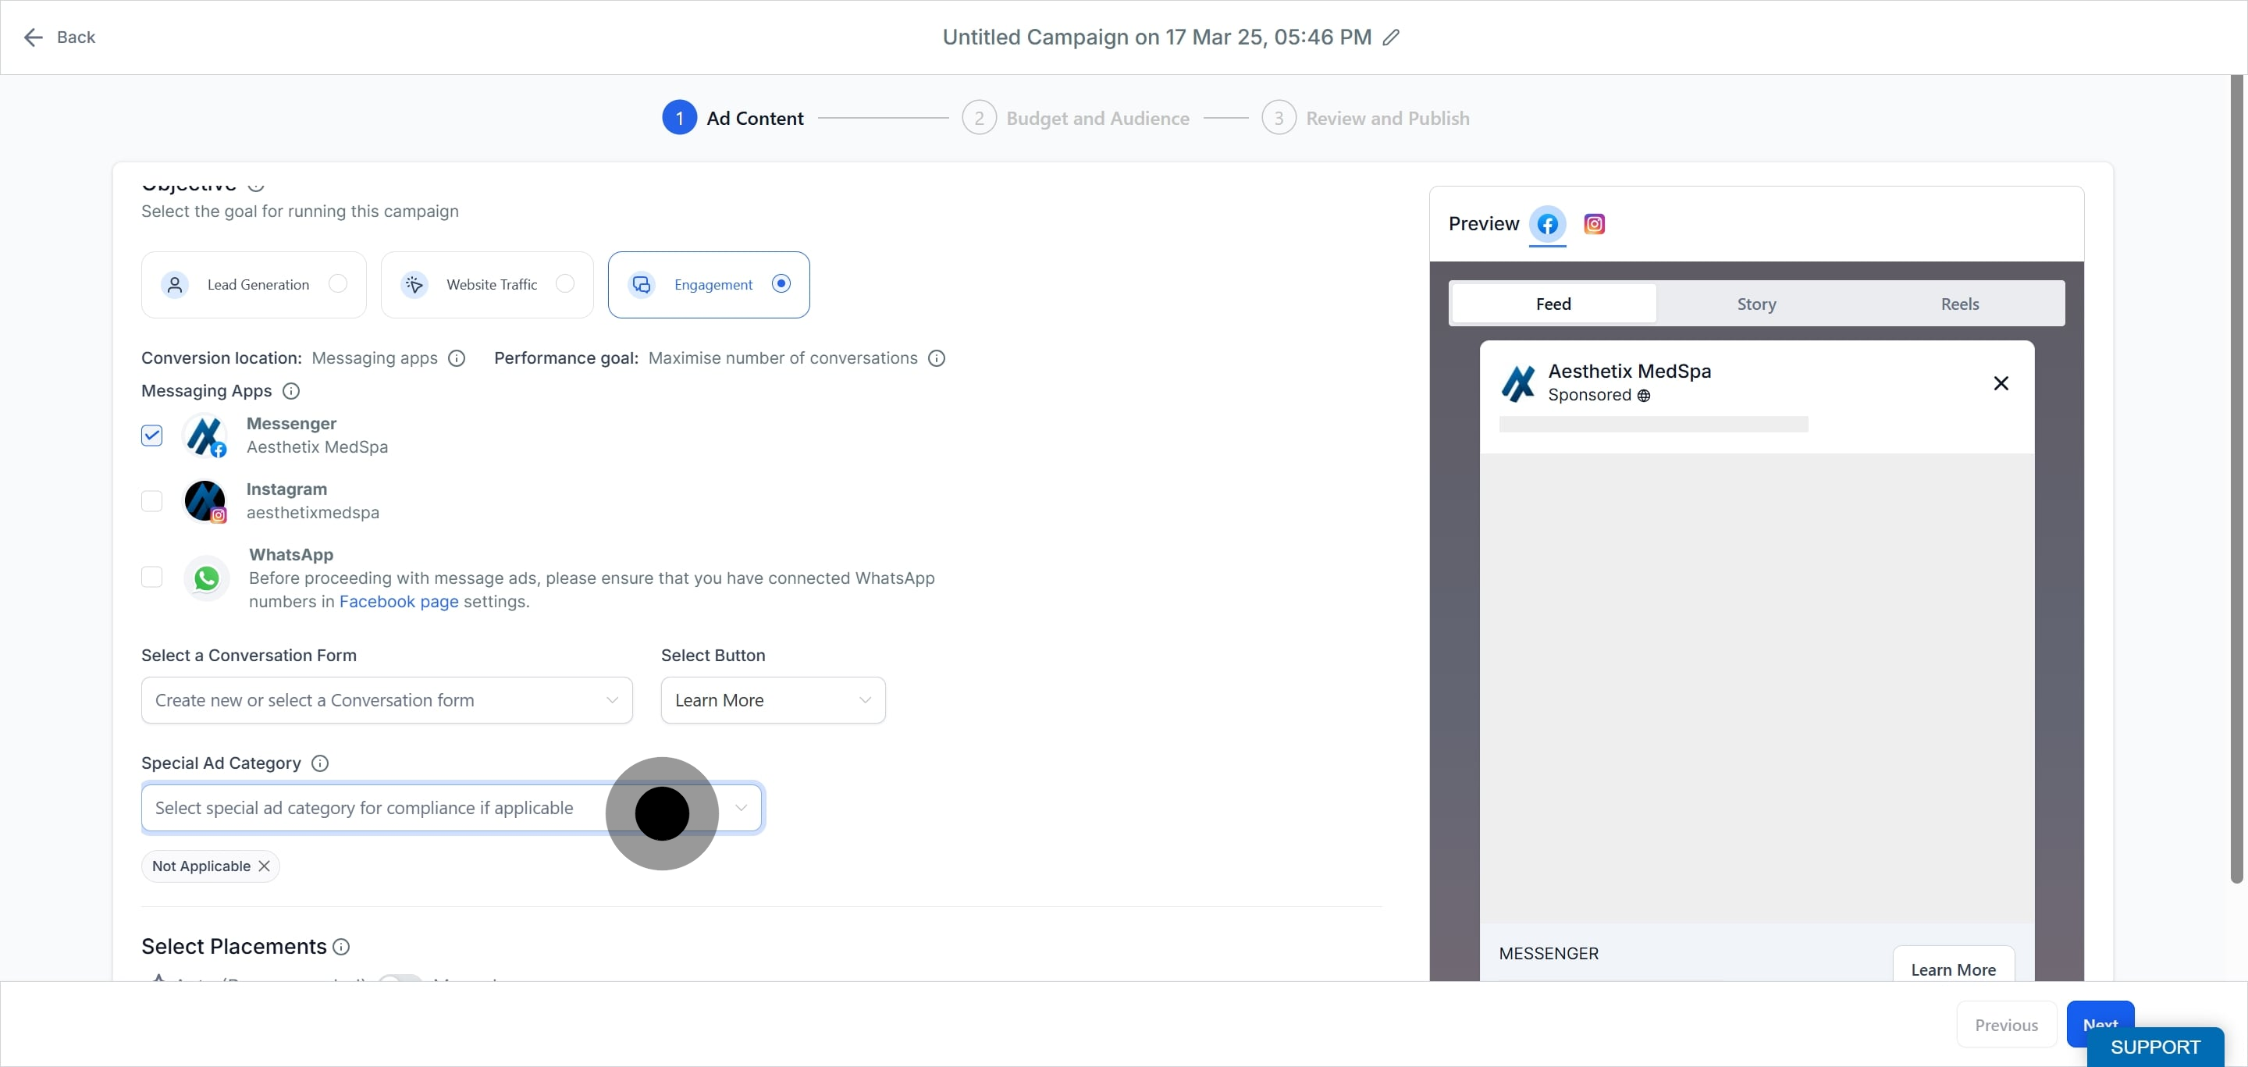
Task: Open the Learn More button dropdown
Action: 774,701
